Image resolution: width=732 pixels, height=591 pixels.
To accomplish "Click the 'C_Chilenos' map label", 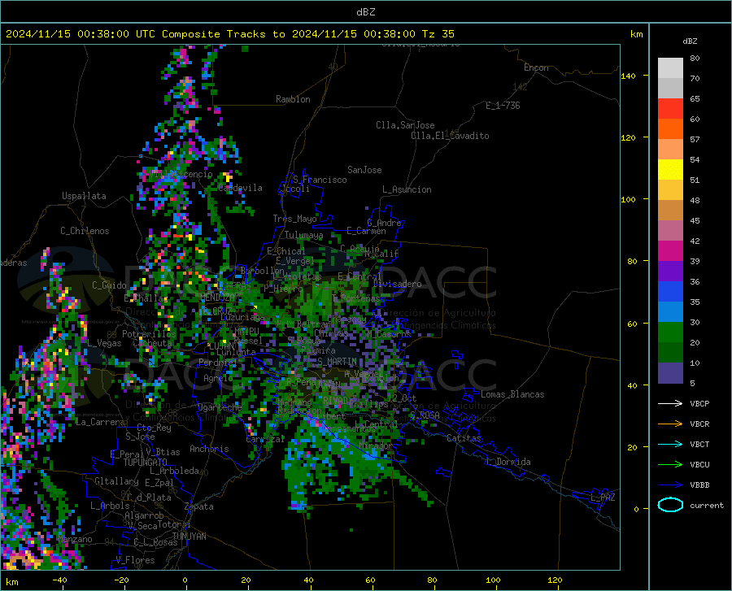I will (x=85, y=231).
